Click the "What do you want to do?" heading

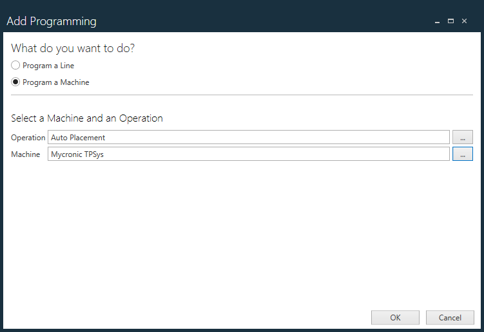[x=73, y=48]
